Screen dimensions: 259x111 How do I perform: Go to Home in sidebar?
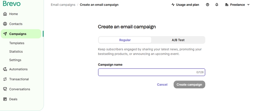tap(13, 14)
